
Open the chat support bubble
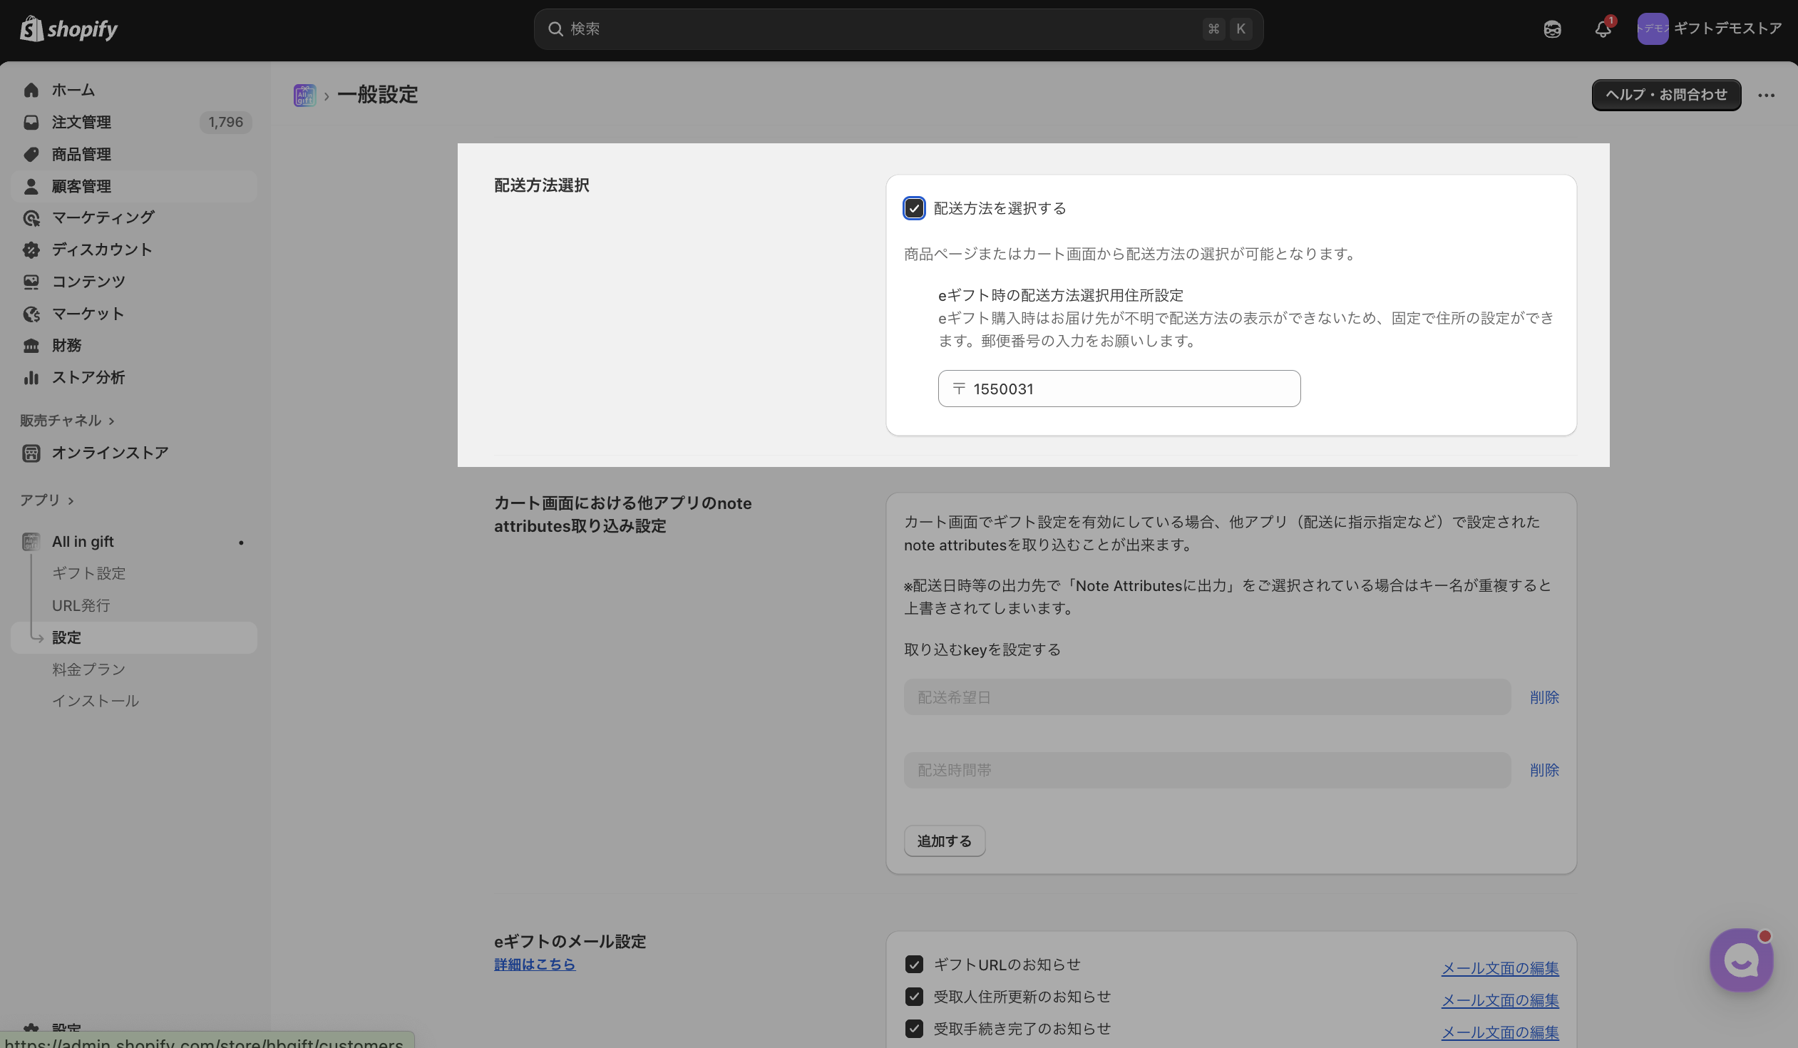[1740, 960]
